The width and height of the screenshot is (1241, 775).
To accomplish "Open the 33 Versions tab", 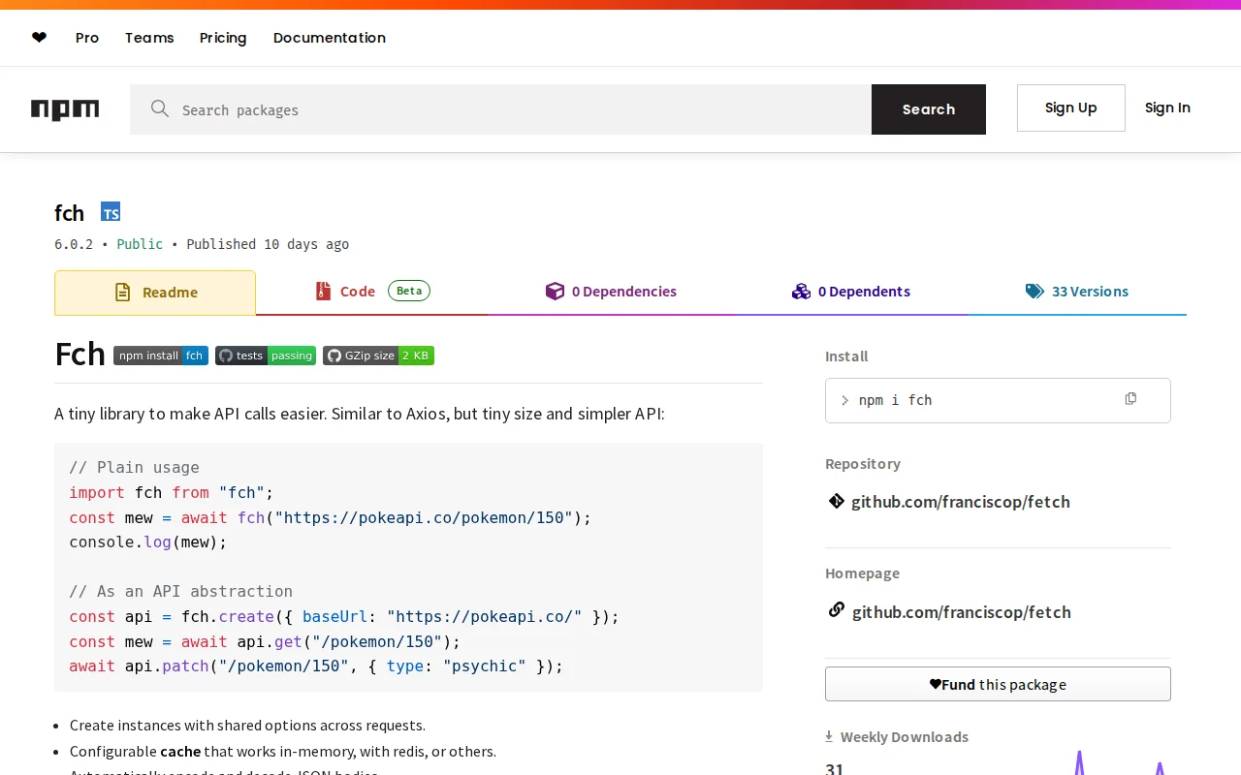I will pyautogui.click(x=1077, y=292).
